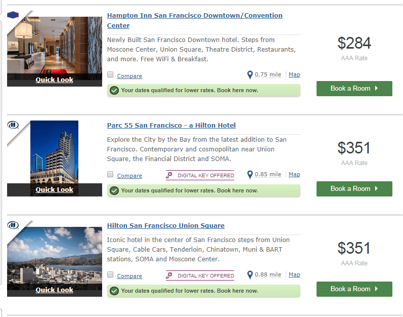Open the Hampton Inn San Francisco Downtown title link
Viewport: 403px width, 317px height.
[x=195, y=16]
